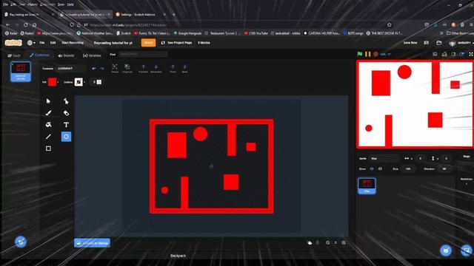Click the Back layer icon
474x266 pixels.
(184, 69)
